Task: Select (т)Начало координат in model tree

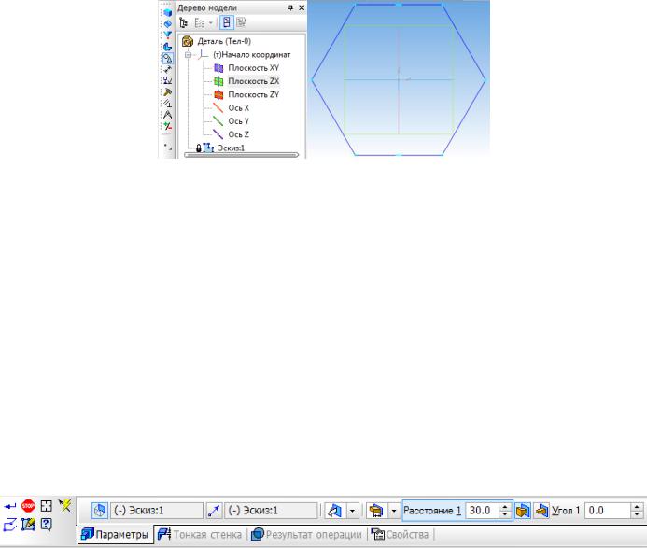Action: click(x=252, y=55)
